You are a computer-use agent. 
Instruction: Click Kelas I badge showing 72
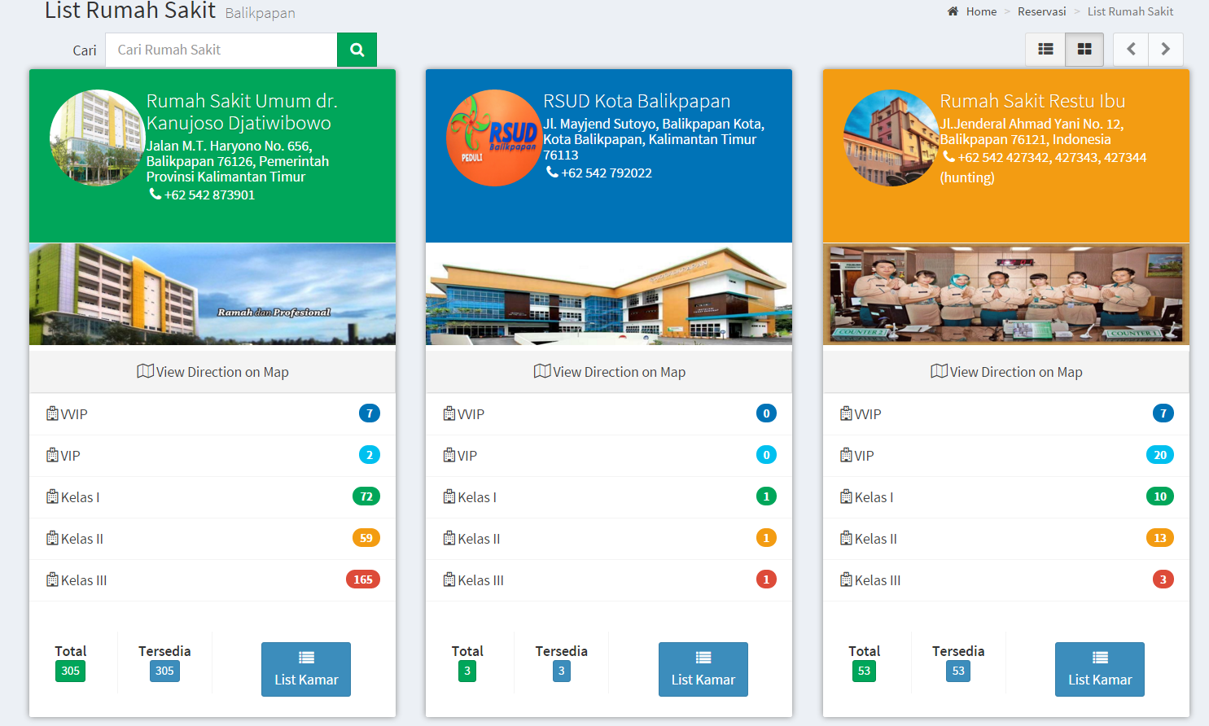366,496
